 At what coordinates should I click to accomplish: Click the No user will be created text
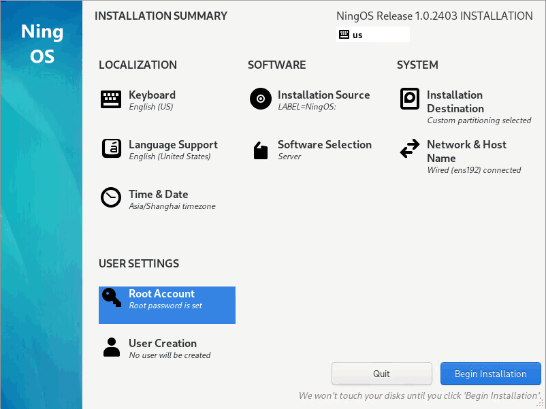click(x=170, y=355)
